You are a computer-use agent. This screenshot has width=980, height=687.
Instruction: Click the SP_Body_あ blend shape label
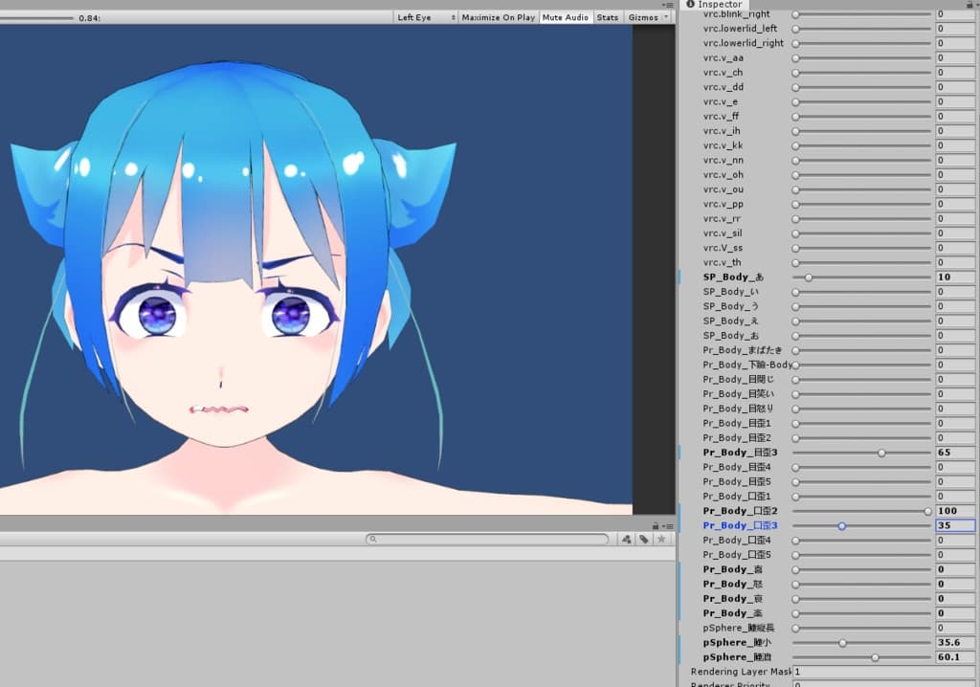click(733, 277)
